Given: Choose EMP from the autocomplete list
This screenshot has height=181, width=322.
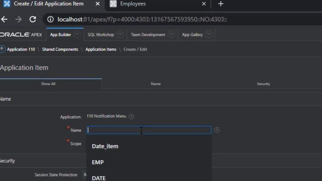Looking at the screenshot, I should 149,162.
